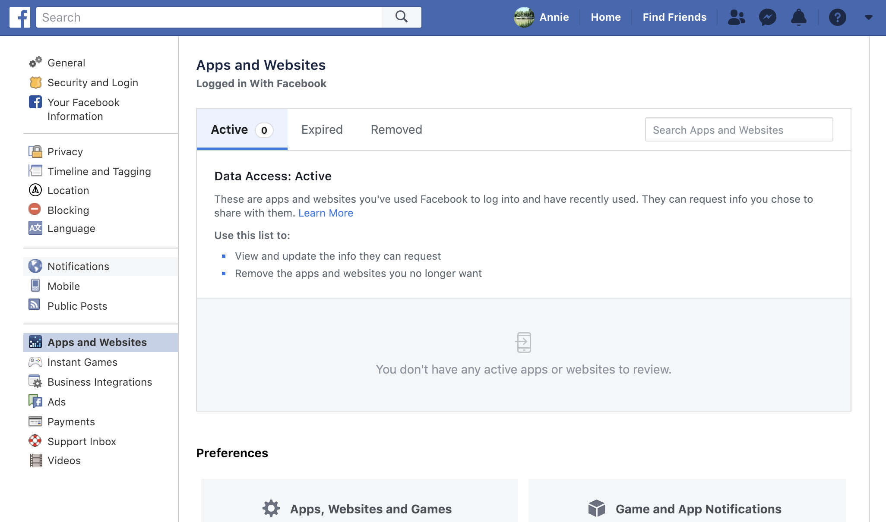Click the Payments card icon

point(35,421)
